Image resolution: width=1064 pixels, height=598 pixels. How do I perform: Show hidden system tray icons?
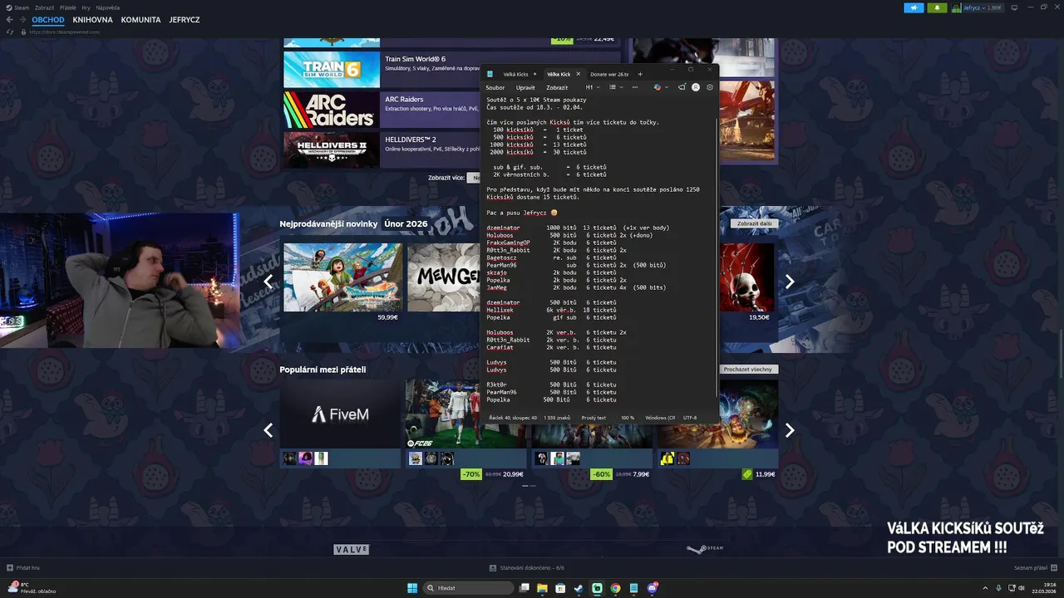coord(986,588)
